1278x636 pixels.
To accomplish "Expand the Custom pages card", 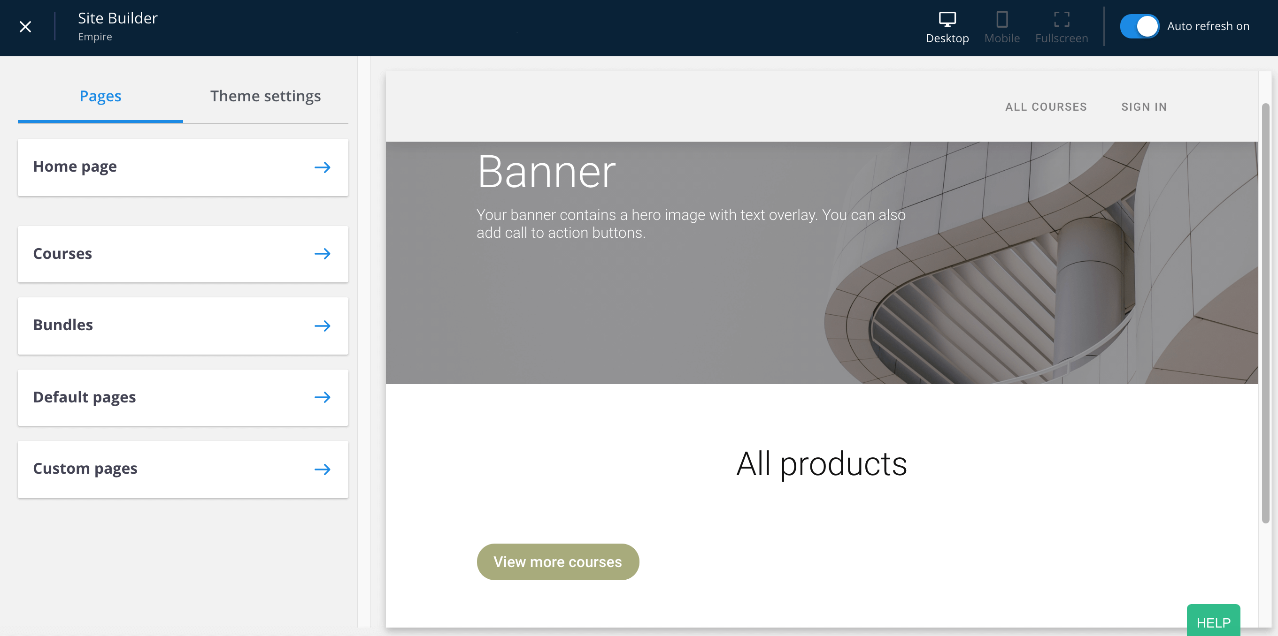I will [183, 469].
